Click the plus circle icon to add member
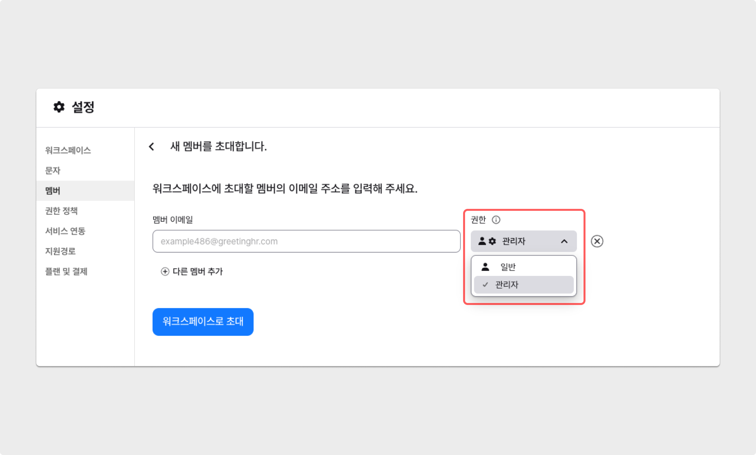 [x=165, y=271]
